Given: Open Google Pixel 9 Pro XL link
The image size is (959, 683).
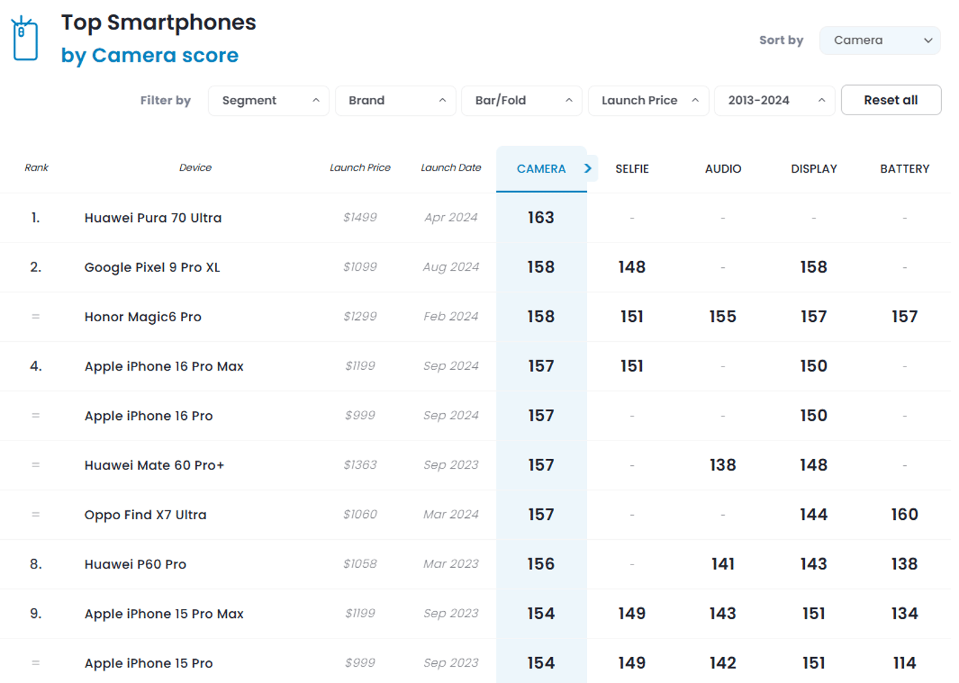Looking at the screenshot, I should pos(152,267).
